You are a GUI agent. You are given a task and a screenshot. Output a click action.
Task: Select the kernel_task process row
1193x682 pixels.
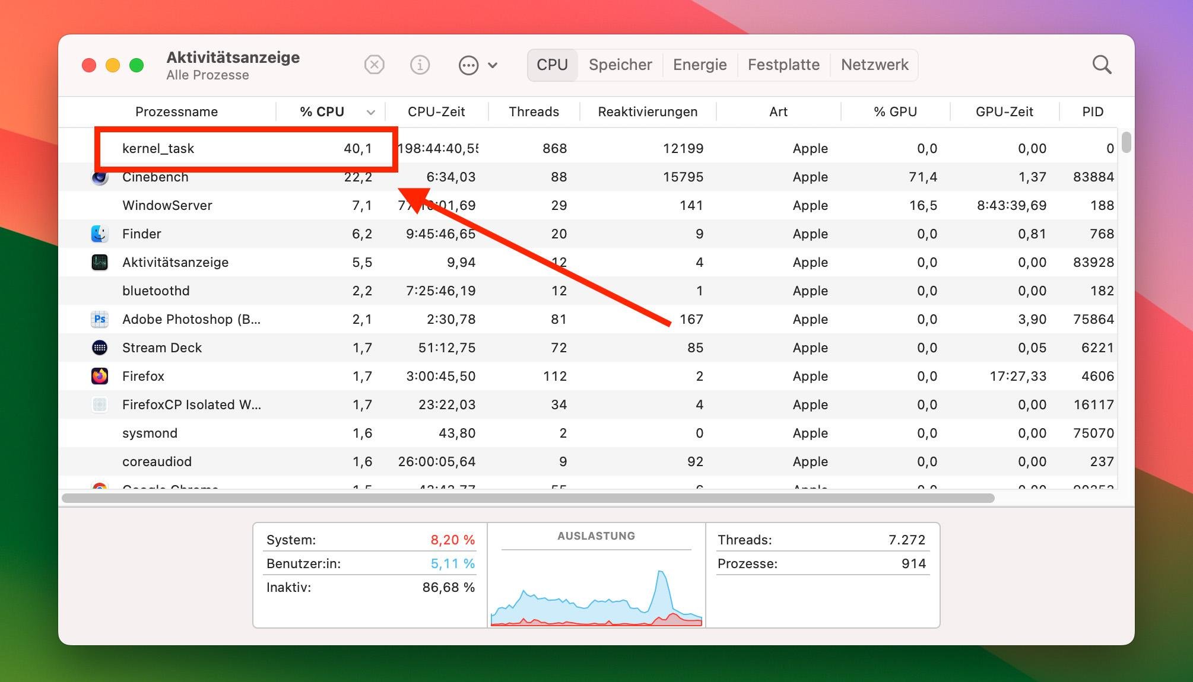588,148
